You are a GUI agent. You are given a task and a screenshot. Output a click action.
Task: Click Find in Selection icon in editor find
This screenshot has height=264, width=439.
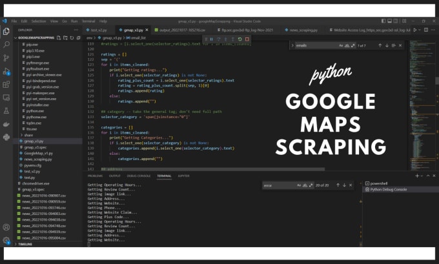393,45
